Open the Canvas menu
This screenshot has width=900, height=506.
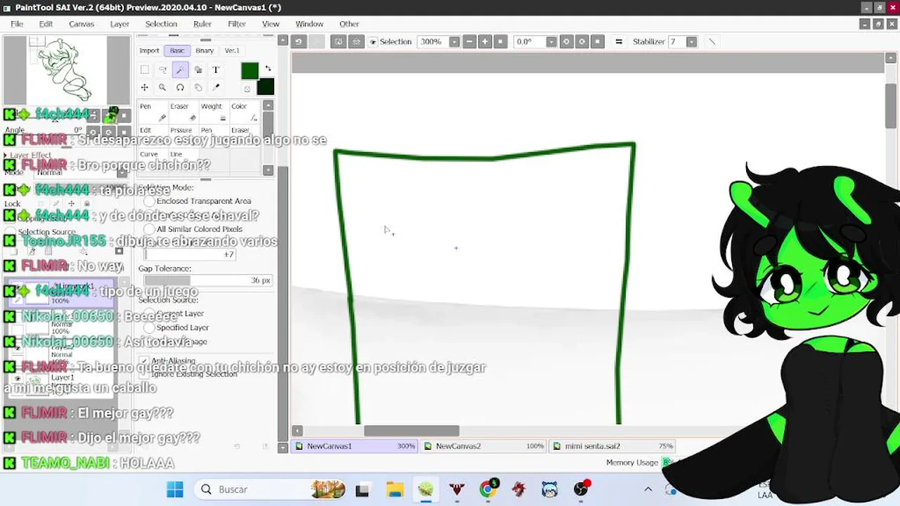tap(82, 24)
